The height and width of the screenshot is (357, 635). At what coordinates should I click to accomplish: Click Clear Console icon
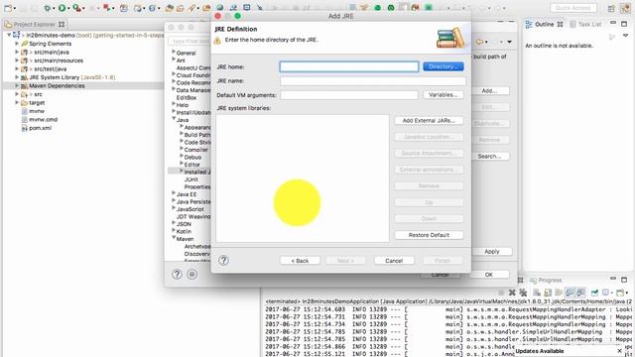(537, 293)
